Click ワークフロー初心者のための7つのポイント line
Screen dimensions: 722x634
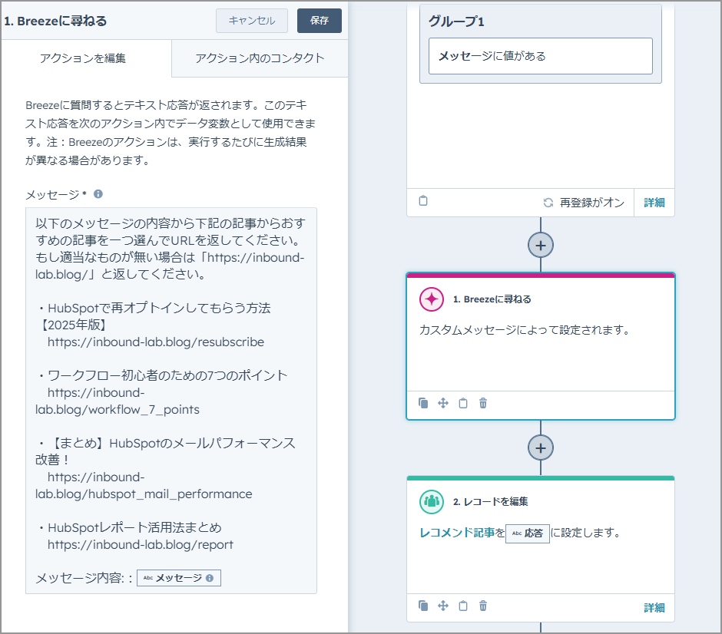(x=164, y=375)
